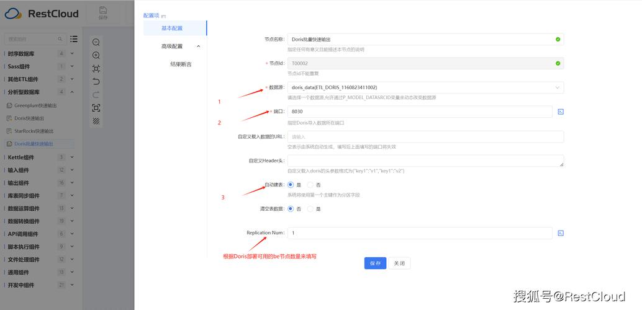Image resolution: width=642 pixels, height=310 pixels.
Task: Click the 关闭 button
Action: (400, 263)
